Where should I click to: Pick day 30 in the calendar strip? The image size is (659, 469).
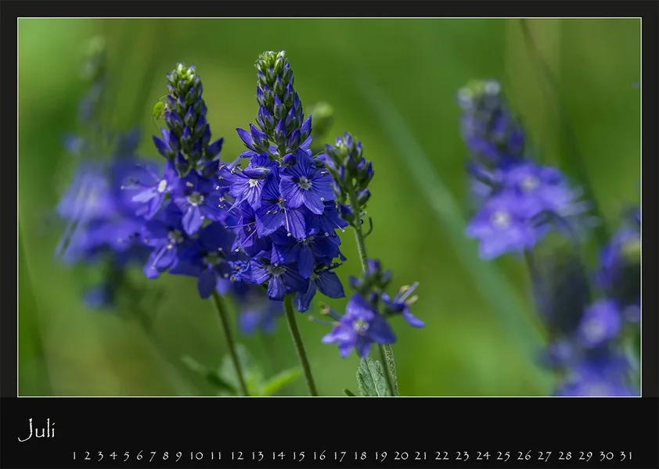[x=607, y=456]
